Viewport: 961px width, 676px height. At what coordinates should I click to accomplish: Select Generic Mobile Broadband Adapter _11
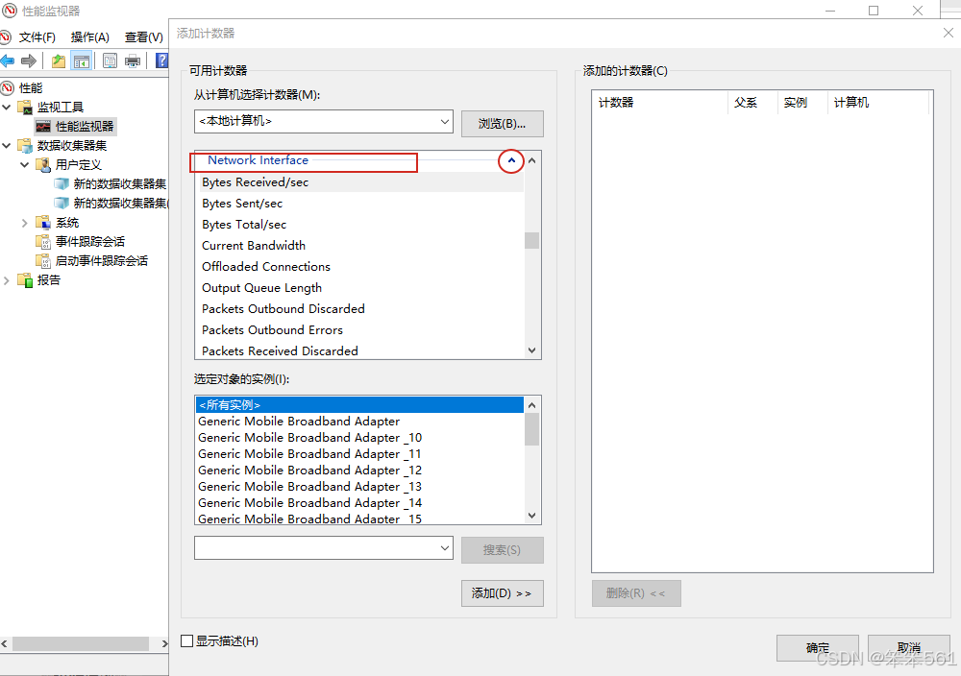(359, 454)
